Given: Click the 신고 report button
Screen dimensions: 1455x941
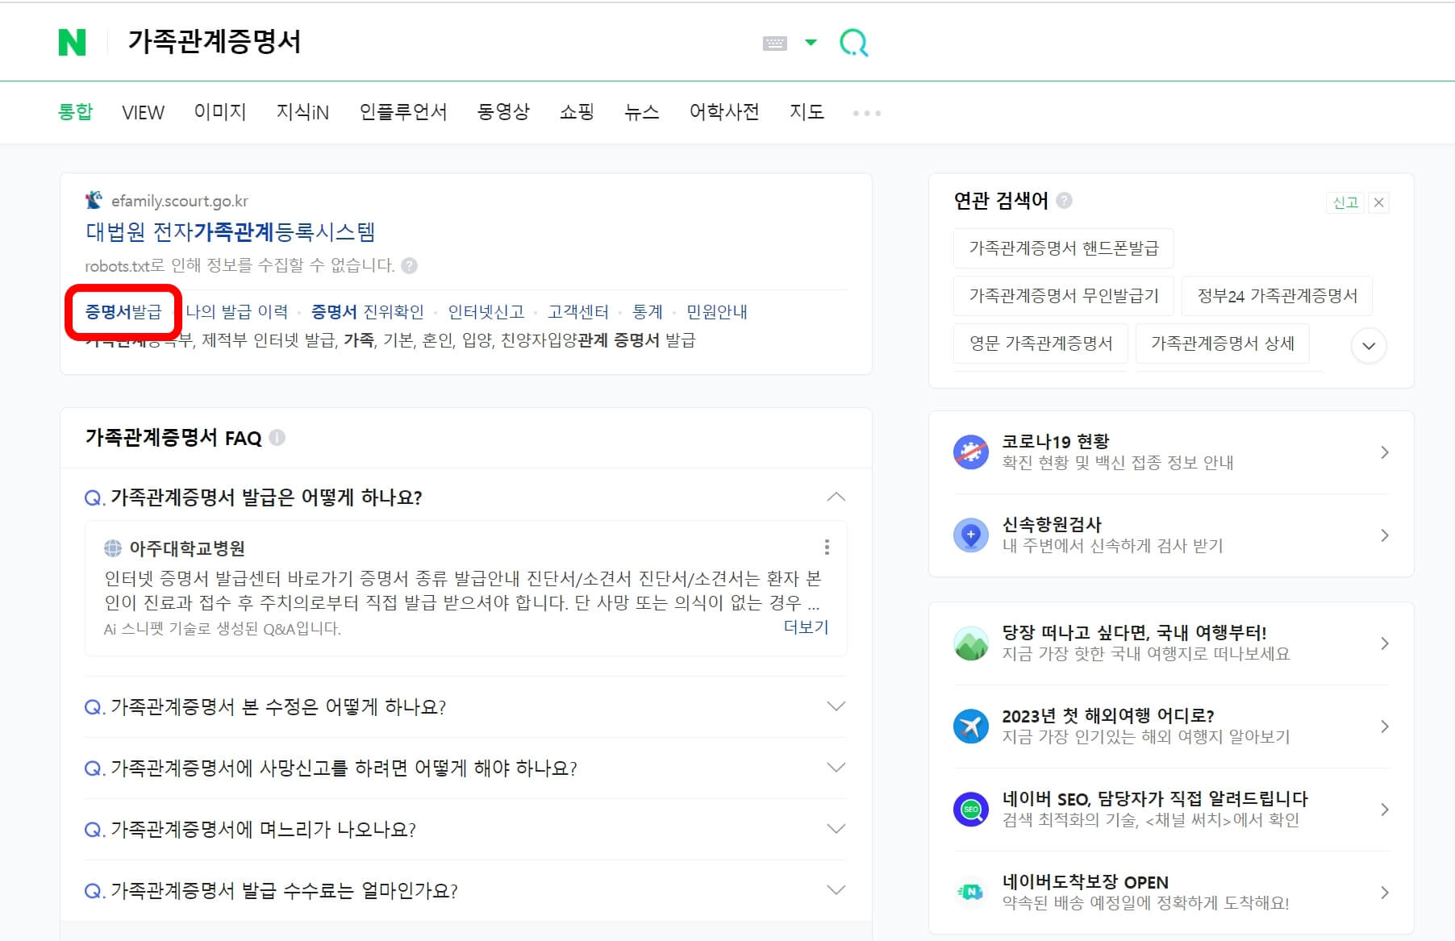Looking at the screenshot, I should coord(1345,202).
